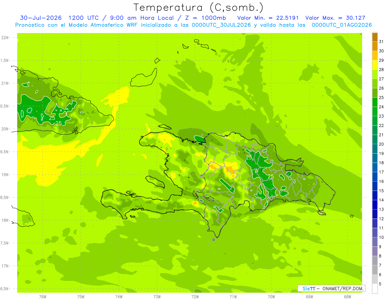Click the '18N' latitude label
This screenshot has width=390, height=301.
5,220
